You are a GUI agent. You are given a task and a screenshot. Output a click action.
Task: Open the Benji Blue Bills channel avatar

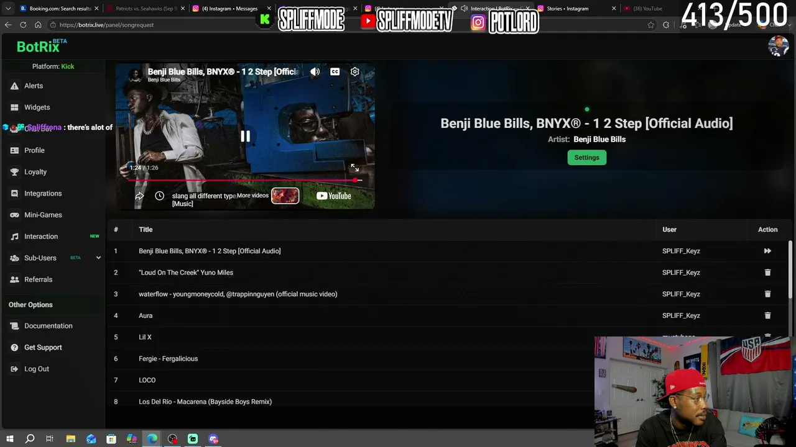click(x=134, y=75)
